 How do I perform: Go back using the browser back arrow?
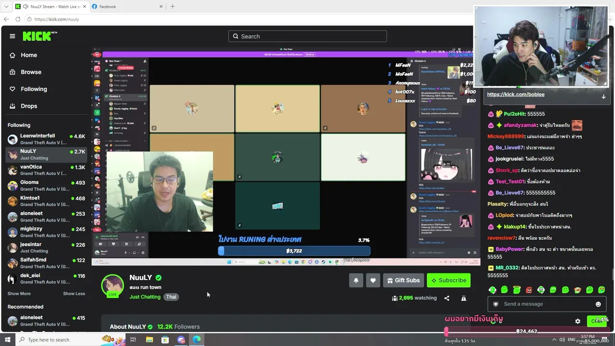[x=6, y=19]
